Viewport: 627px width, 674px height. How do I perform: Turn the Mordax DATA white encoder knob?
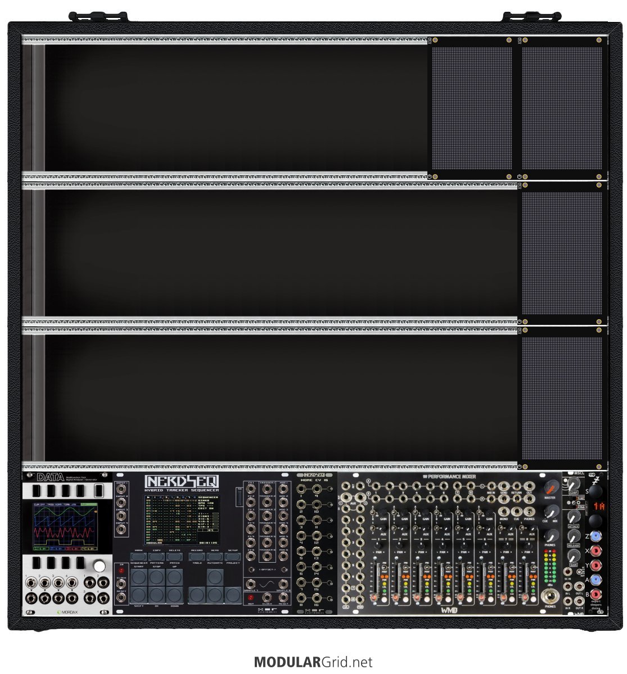[100, 566]
